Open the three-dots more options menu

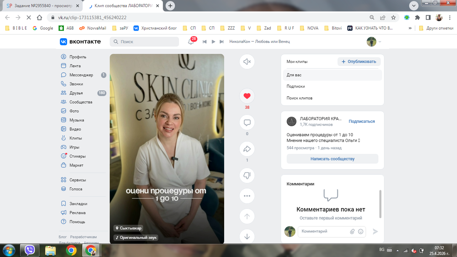click(x=247, y=196)
